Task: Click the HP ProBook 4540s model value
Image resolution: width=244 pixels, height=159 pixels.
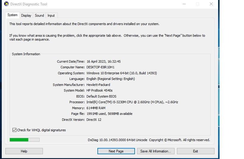Action: [x=100, y=90]
